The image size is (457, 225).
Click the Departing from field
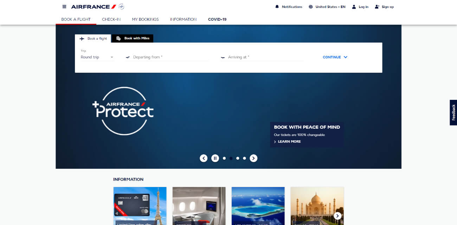point(167,57)
